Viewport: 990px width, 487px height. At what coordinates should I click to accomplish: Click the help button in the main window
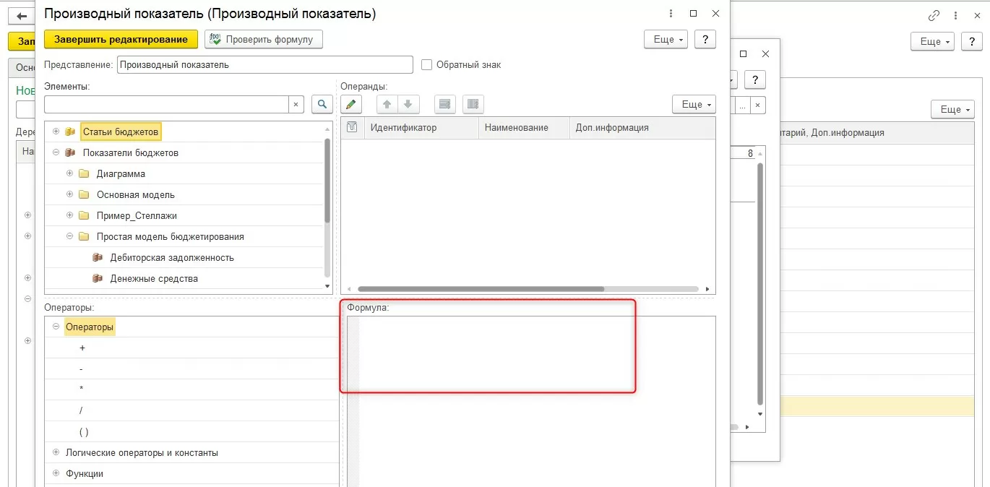click(x=971, y=41)
